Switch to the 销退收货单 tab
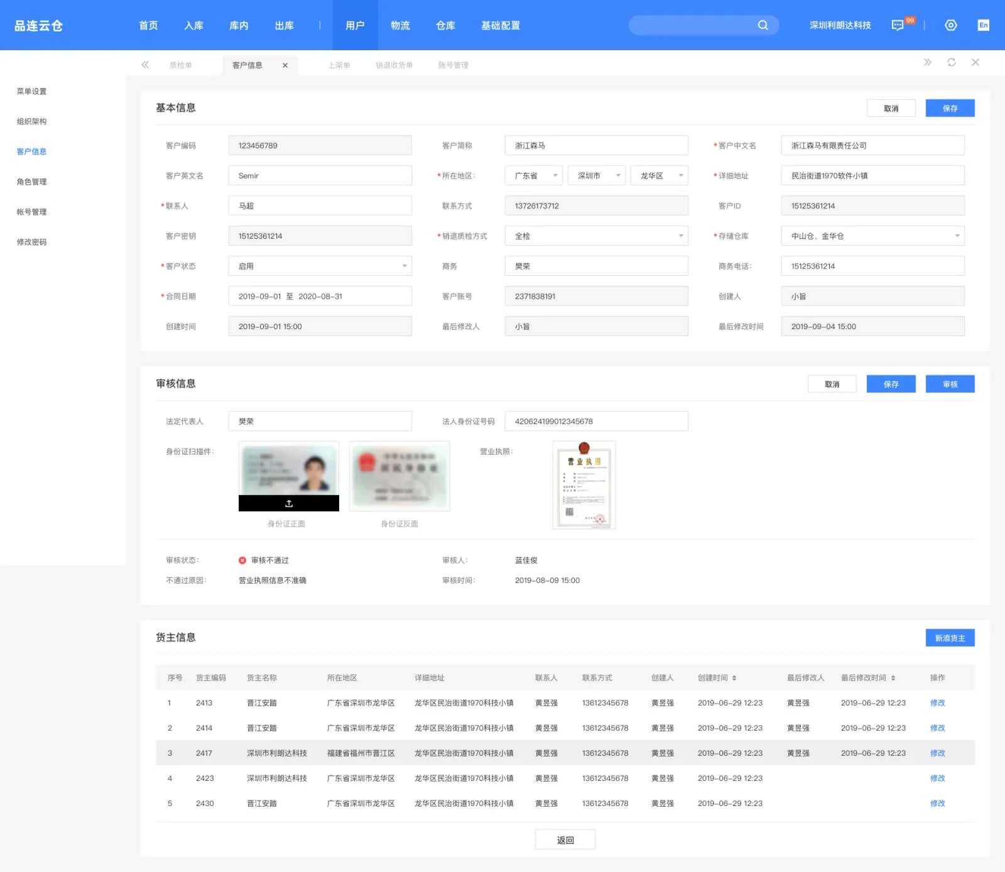Viewport: 1005px width, 872px height. (394, 65)
